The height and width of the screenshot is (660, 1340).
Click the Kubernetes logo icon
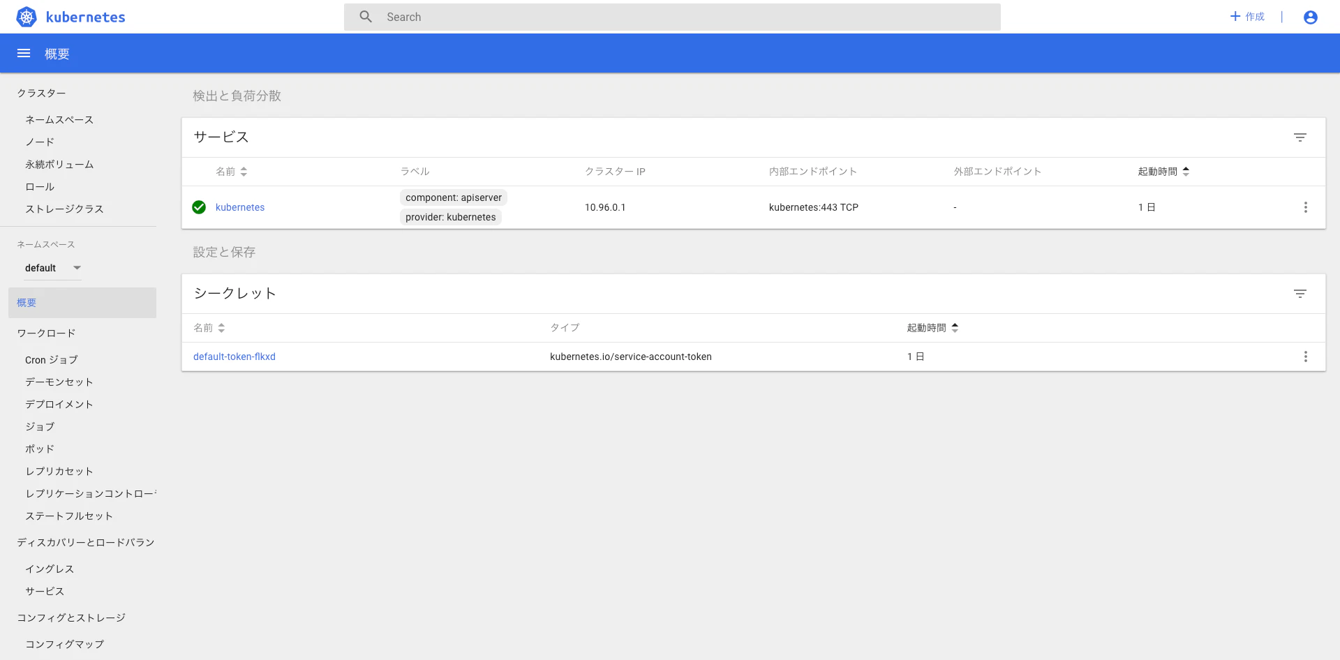point(27,17)
